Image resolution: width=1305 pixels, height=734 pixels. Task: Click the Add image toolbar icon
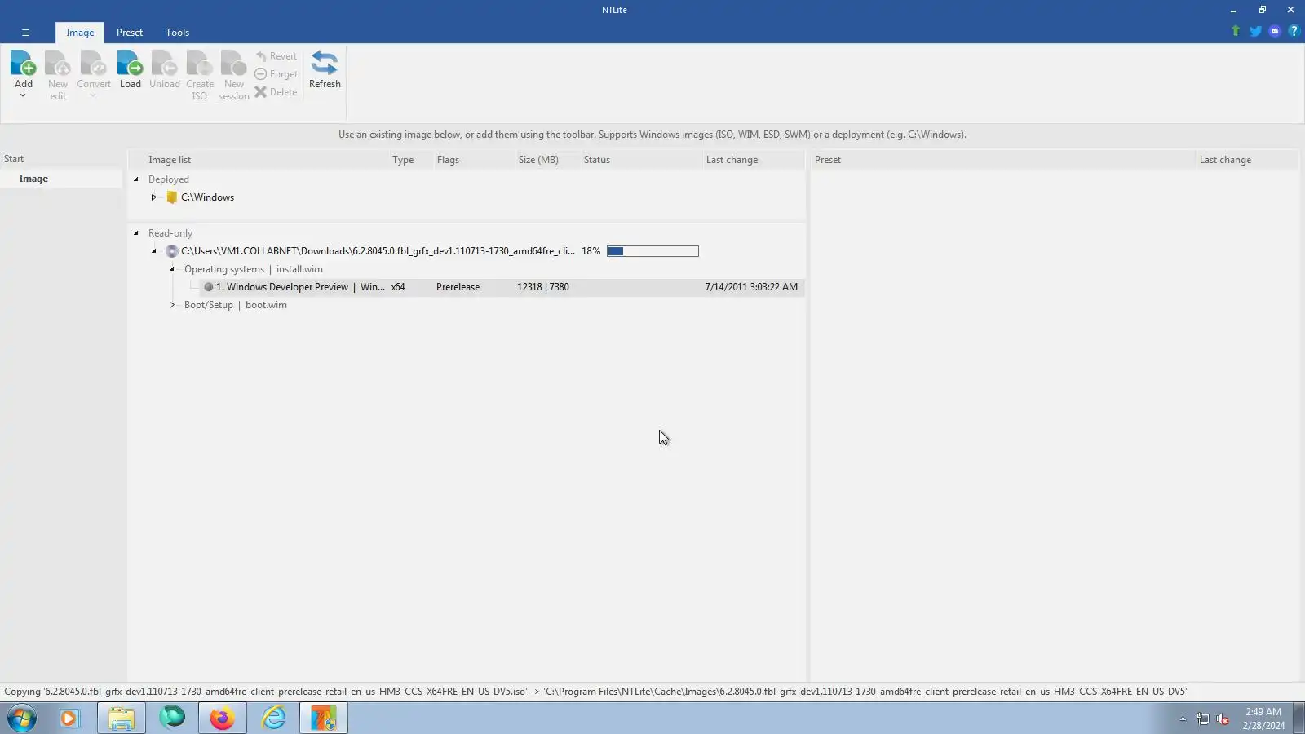pos(24,64)
